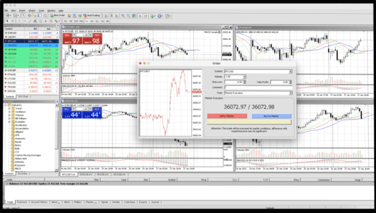Screen dimensions: 376x213
Task: Open the Symbol dropdown in Order dialog
Action: 290,71
